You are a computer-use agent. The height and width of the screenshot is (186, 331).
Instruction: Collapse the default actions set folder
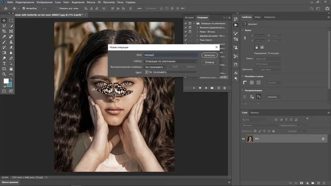tap(194, 23)
